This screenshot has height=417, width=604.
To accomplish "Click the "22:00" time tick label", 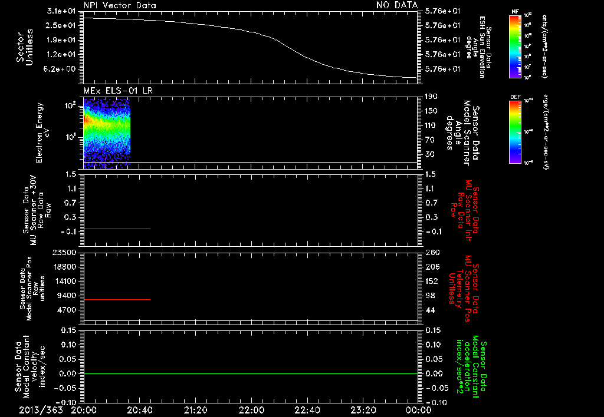I will click(251, 410).
